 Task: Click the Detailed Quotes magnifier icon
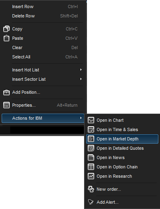(x=91, y=148)
